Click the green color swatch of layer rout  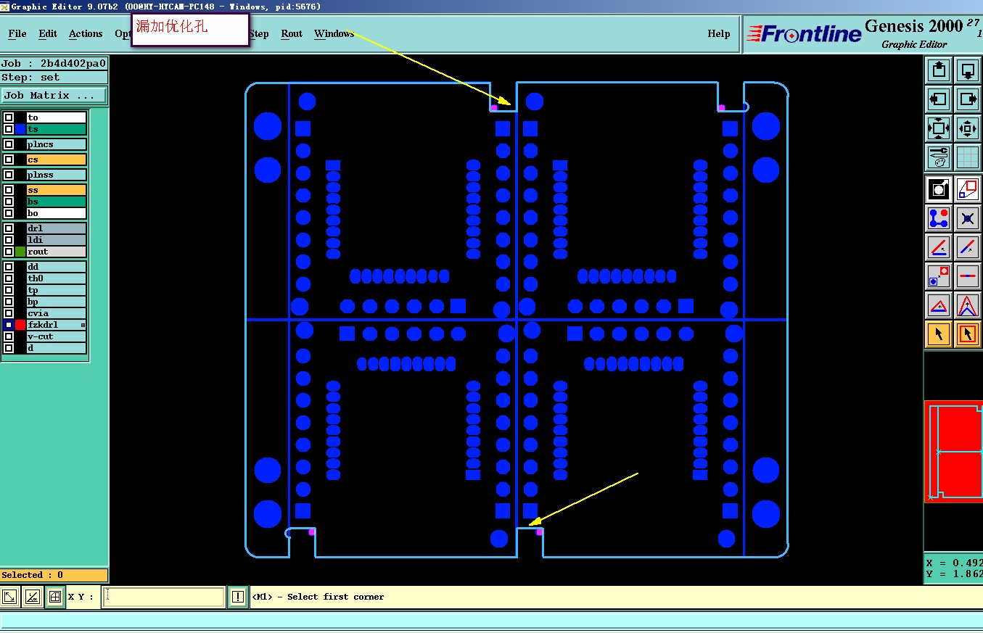[x=20, y=252]
